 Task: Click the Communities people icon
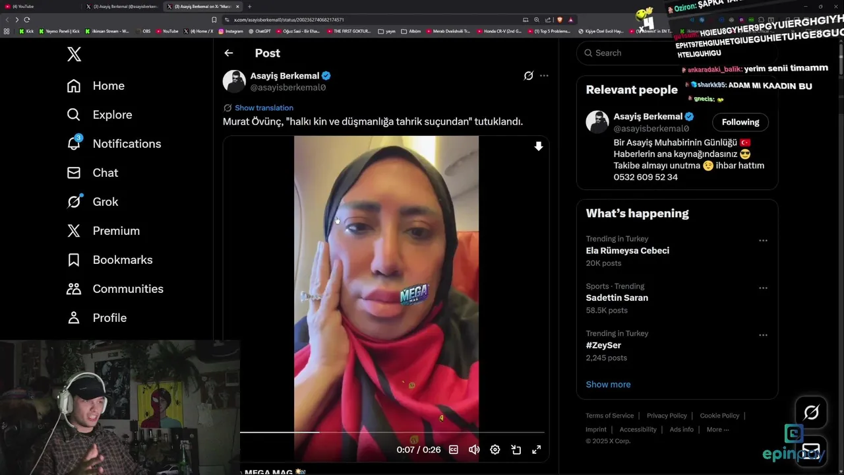[74, 289]
